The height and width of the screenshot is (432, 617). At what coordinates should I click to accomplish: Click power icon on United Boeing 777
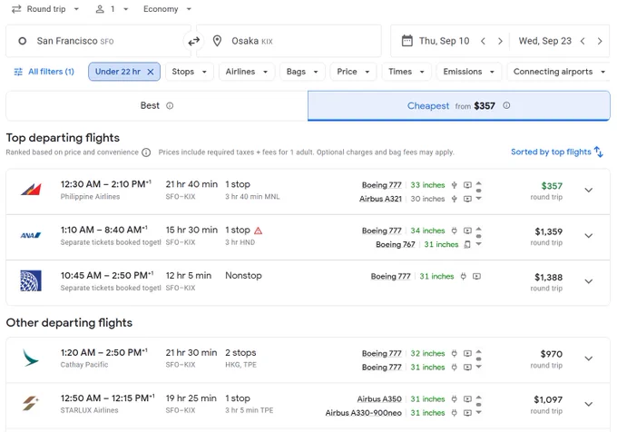pyautogui.click(x=463, y=276)
